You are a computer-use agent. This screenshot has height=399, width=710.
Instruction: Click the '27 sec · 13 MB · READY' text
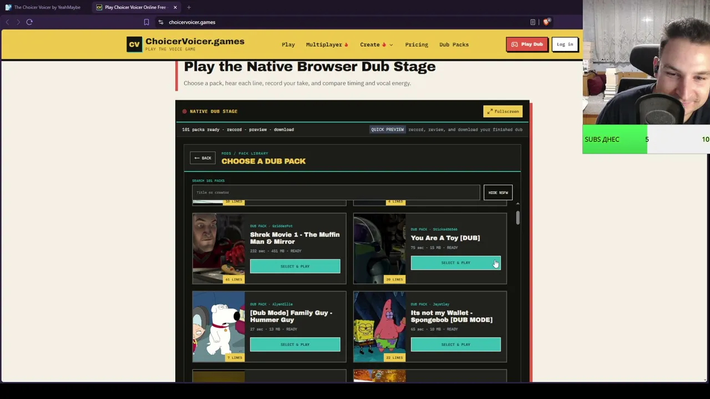pyautogui.click(x=273, y=329)
